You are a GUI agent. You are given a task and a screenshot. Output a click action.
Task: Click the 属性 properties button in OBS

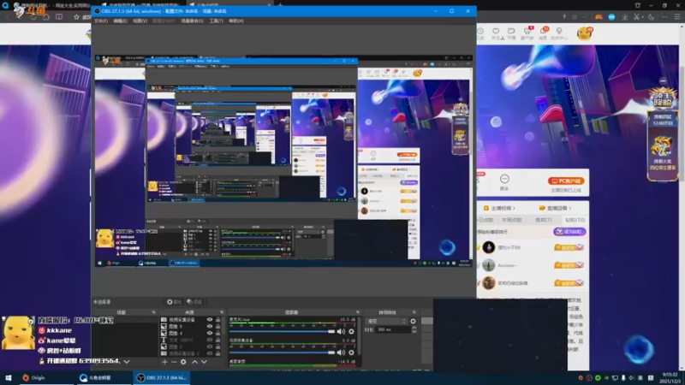tap(174, 302)
